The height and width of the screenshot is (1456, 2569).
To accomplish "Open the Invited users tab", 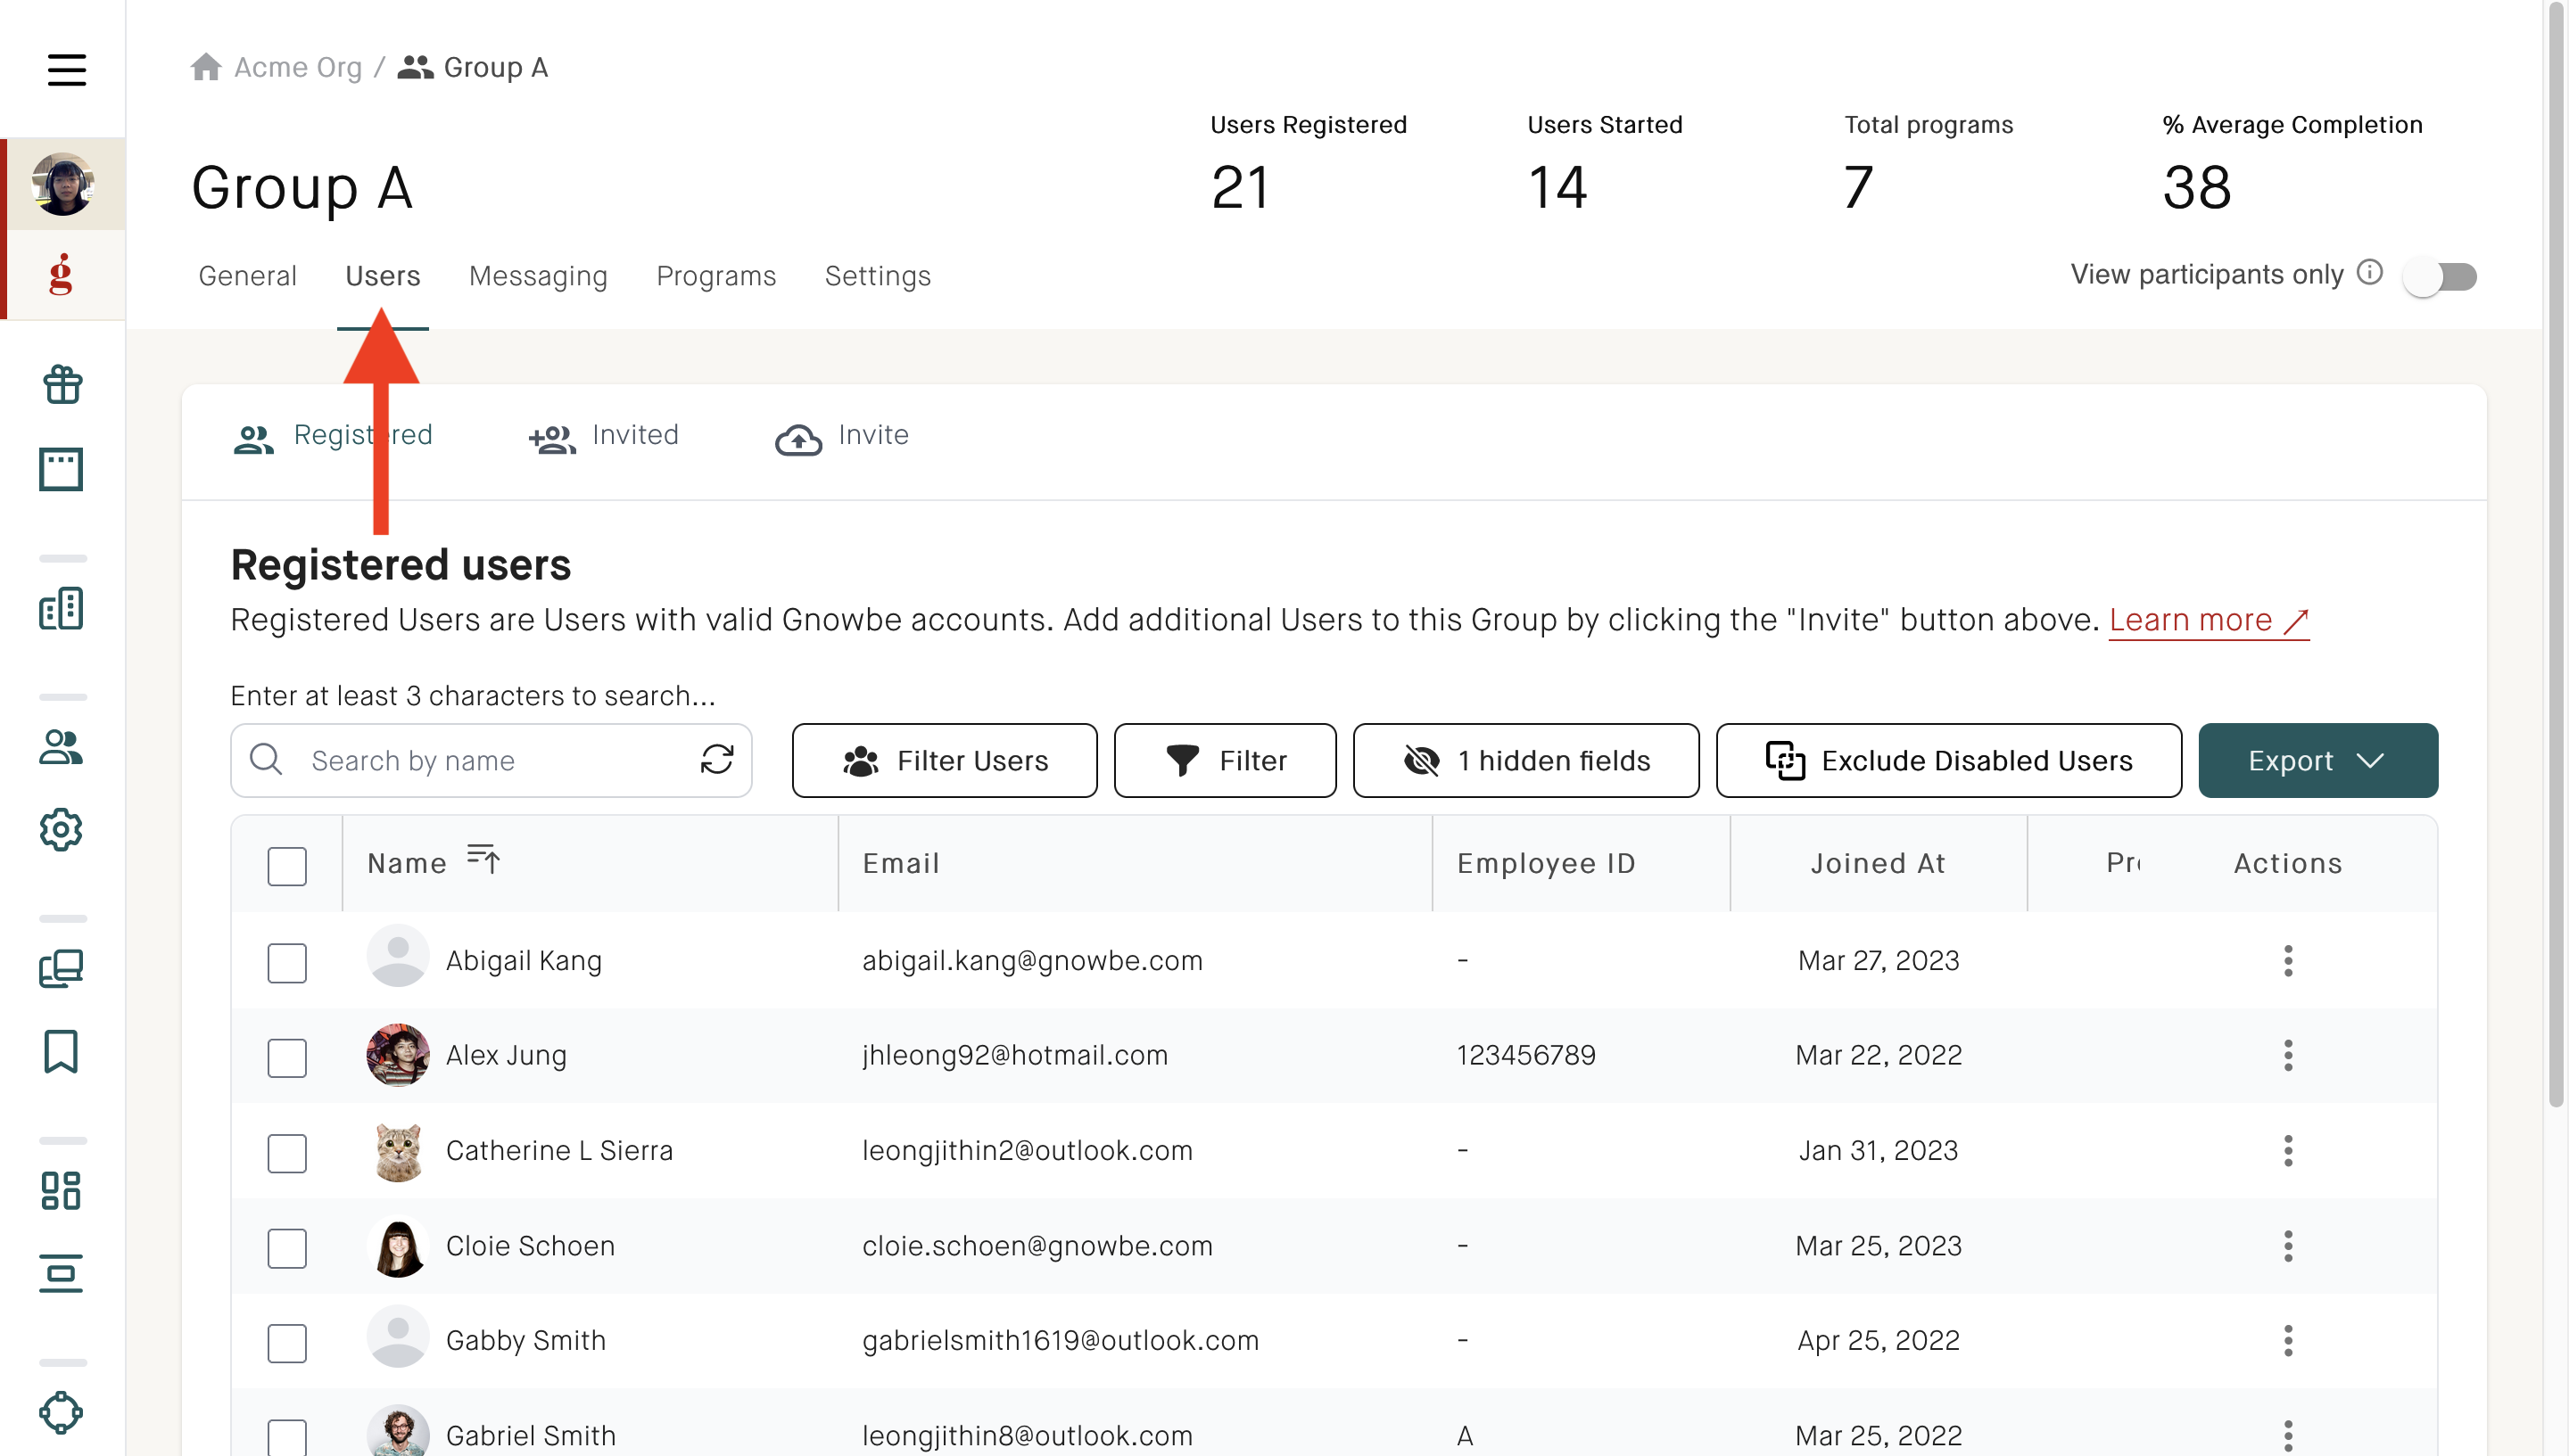I will click(x=603, y=436).
